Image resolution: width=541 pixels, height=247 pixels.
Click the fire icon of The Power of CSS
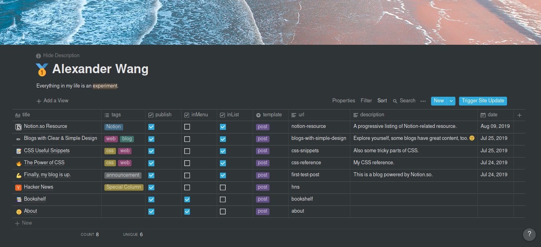(18, 163)
